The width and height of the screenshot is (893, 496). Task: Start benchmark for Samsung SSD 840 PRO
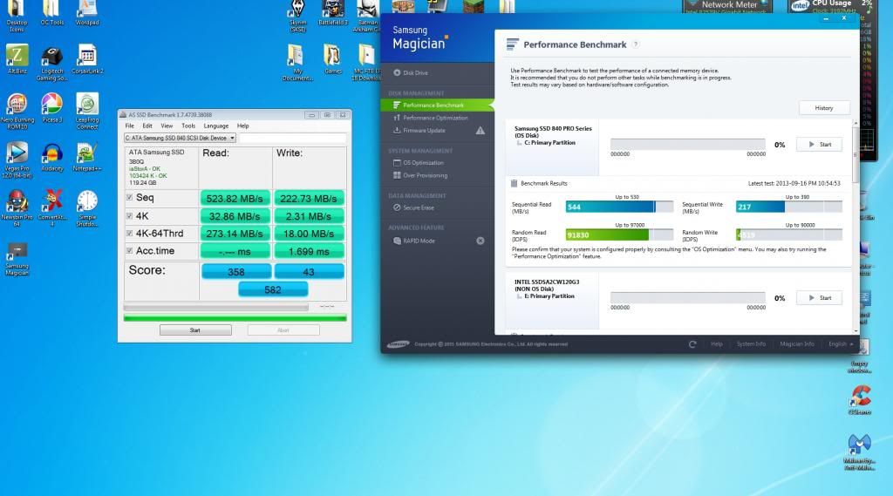pos(820,145)
